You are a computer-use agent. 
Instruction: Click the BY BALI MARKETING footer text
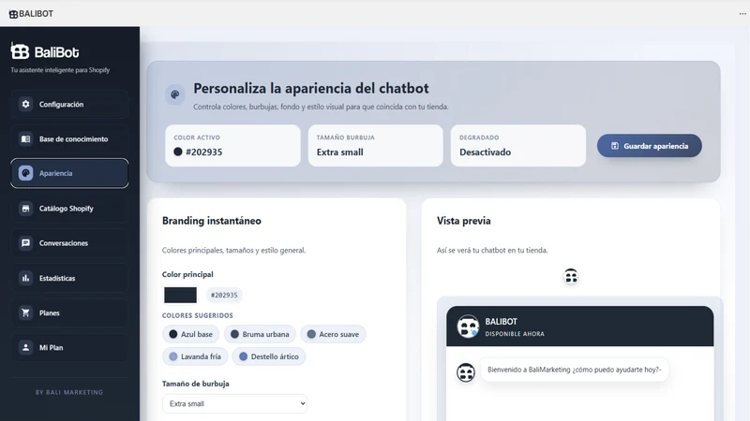(69, 392)
